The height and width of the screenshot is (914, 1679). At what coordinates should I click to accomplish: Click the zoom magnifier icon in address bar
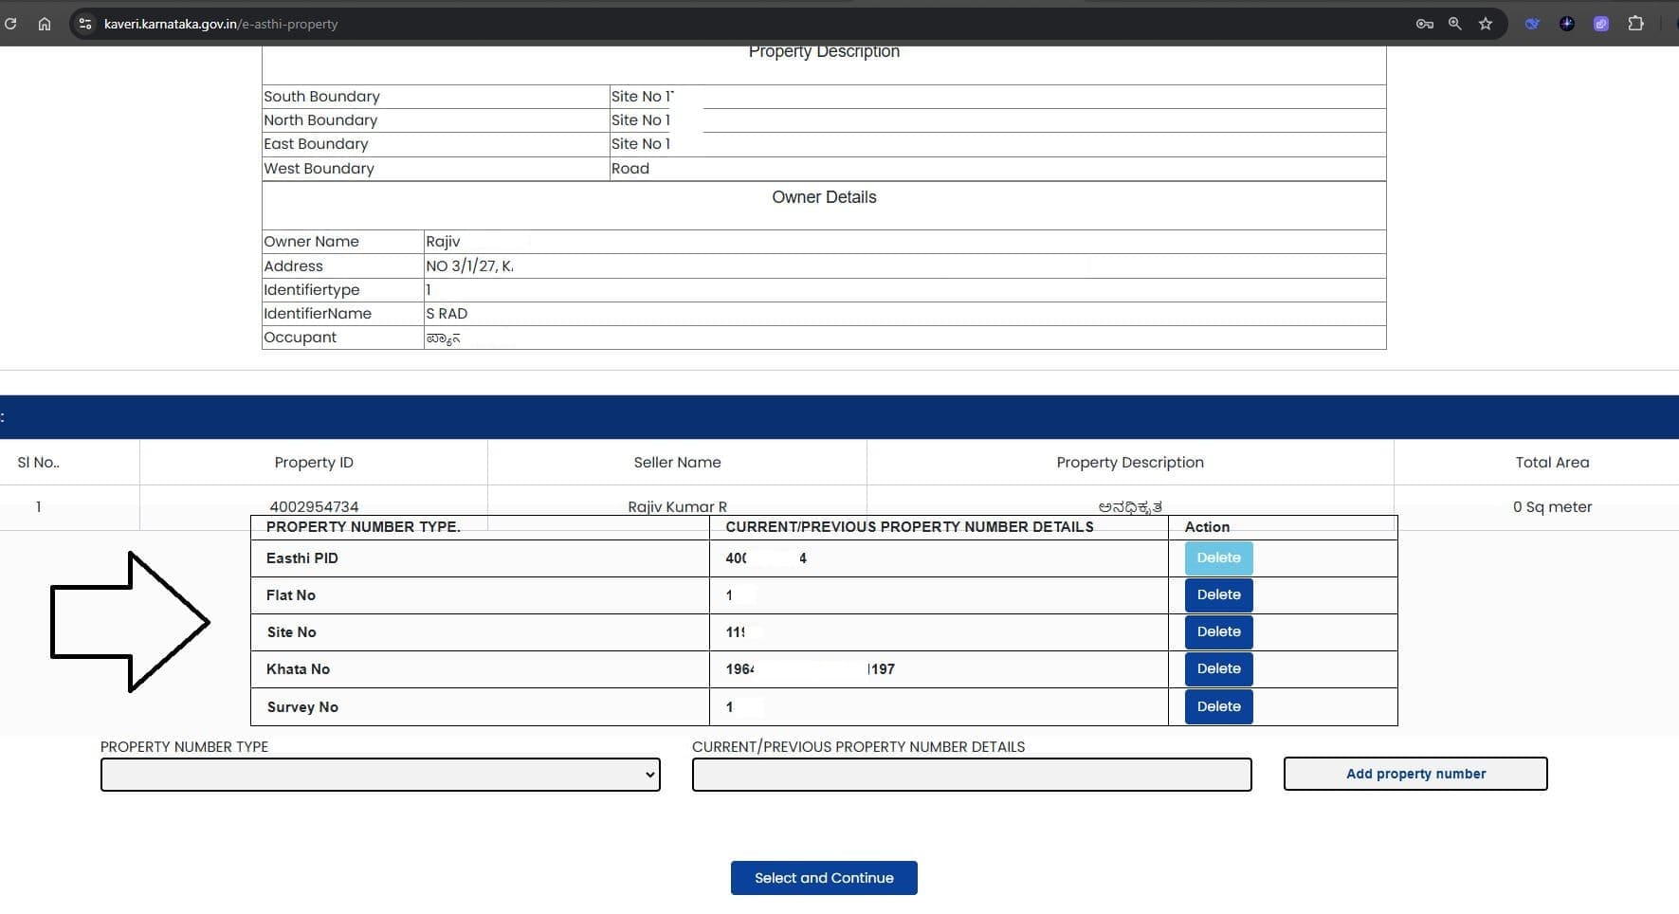(x=1454, y=24)
